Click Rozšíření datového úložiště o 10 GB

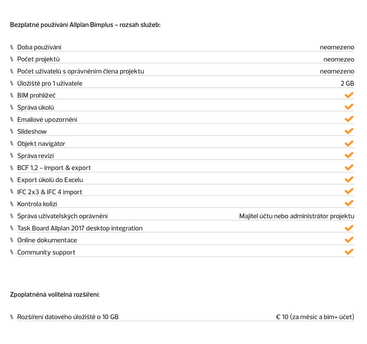[68, 317]
